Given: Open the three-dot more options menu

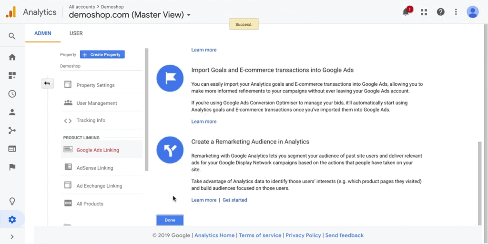Looking at the screenshot, I should (x=456, y=12).
